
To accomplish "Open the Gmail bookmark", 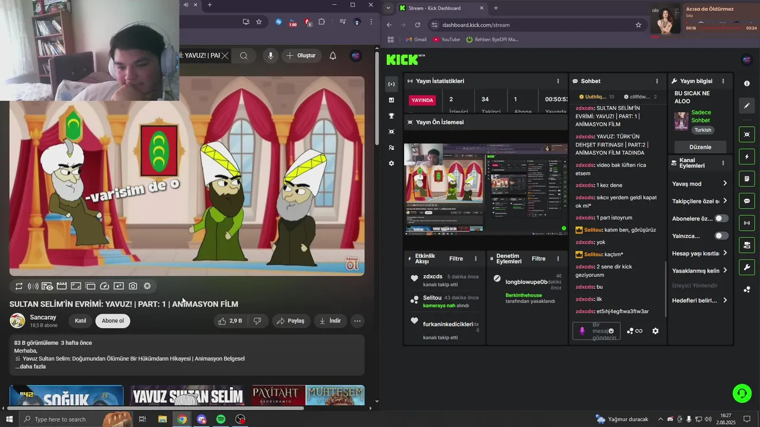I will pos(416,40).
